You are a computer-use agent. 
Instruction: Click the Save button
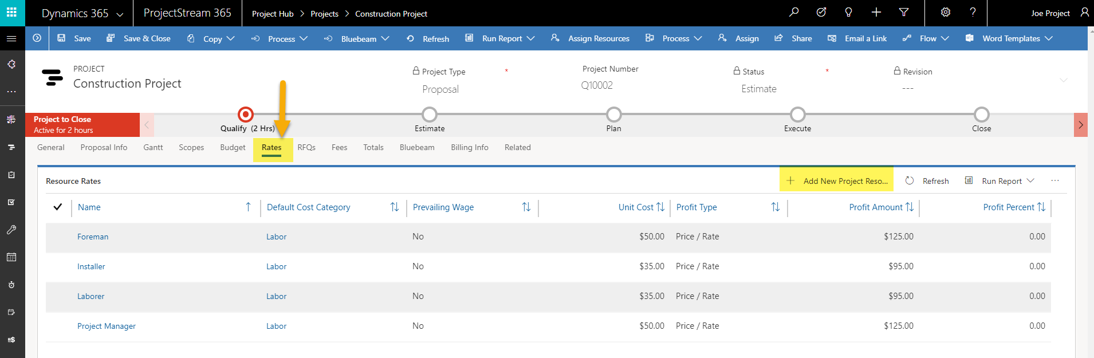74,38
